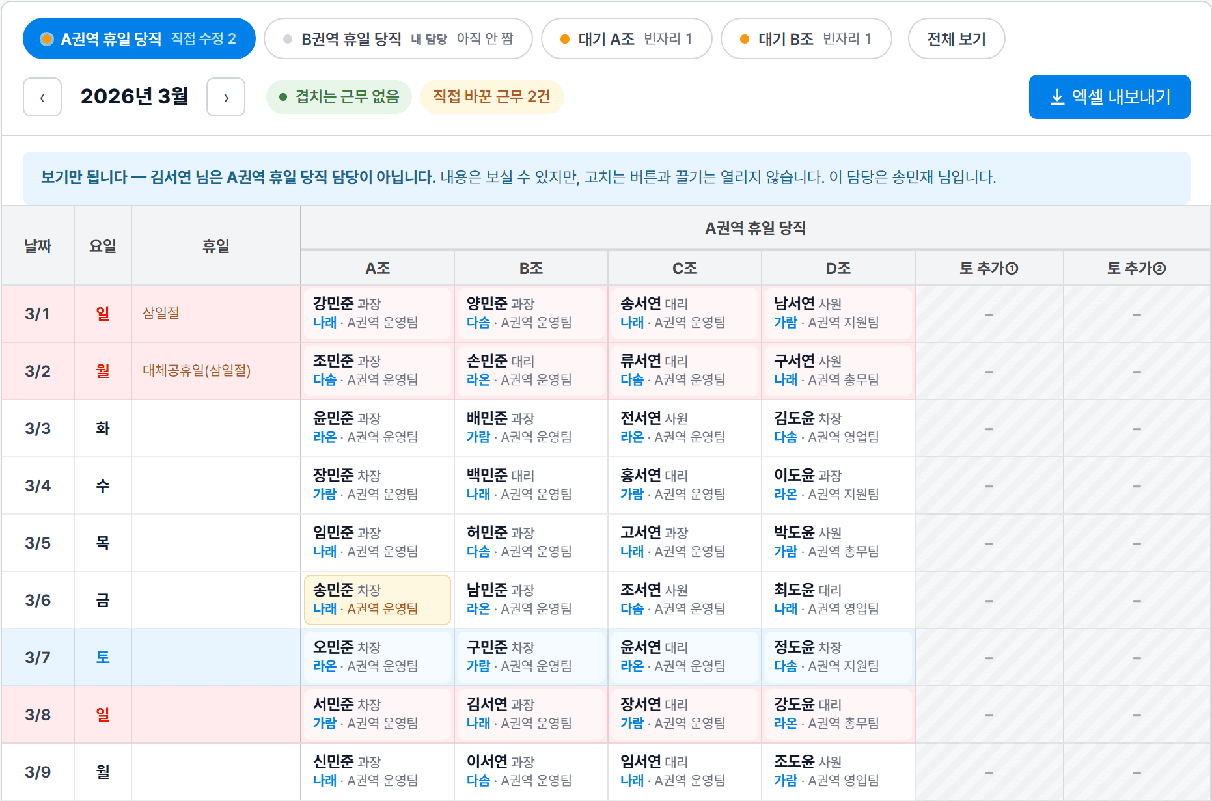Click the 3/7 date cell
Screen dimensions: 1212x801
38,657
